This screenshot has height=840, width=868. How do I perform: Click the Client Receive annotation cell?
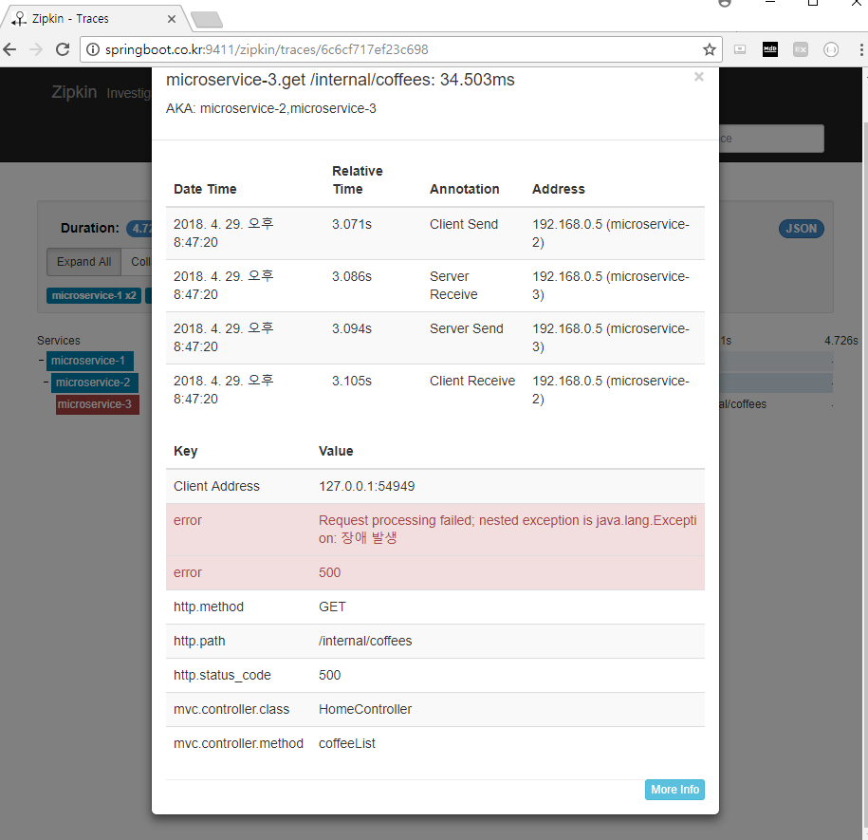472,381
